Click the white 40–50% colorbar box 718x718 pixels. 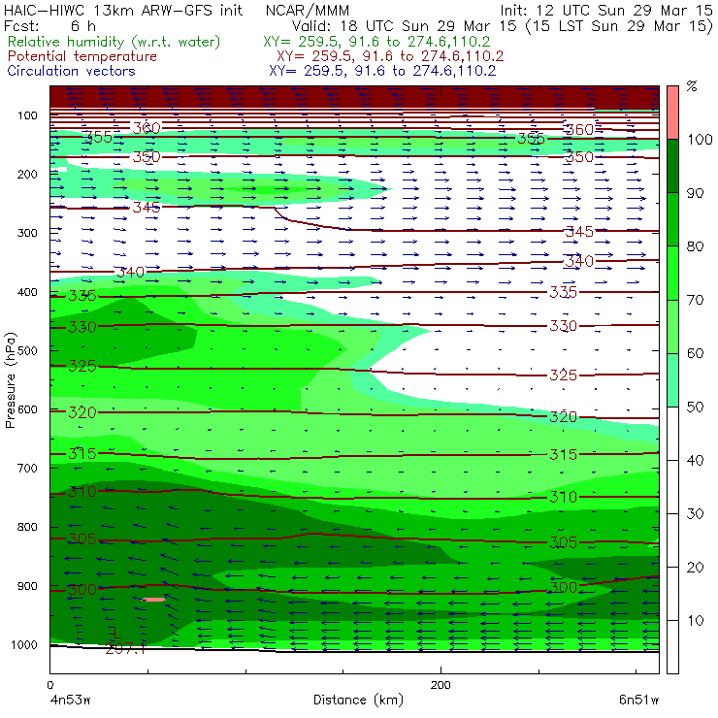click(x=672, y=434)
